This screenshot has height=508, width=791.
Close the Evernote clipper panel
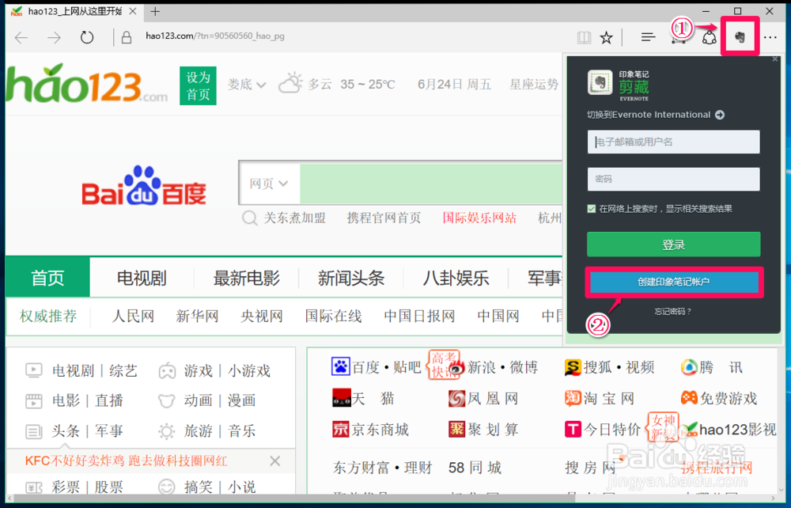775,59
